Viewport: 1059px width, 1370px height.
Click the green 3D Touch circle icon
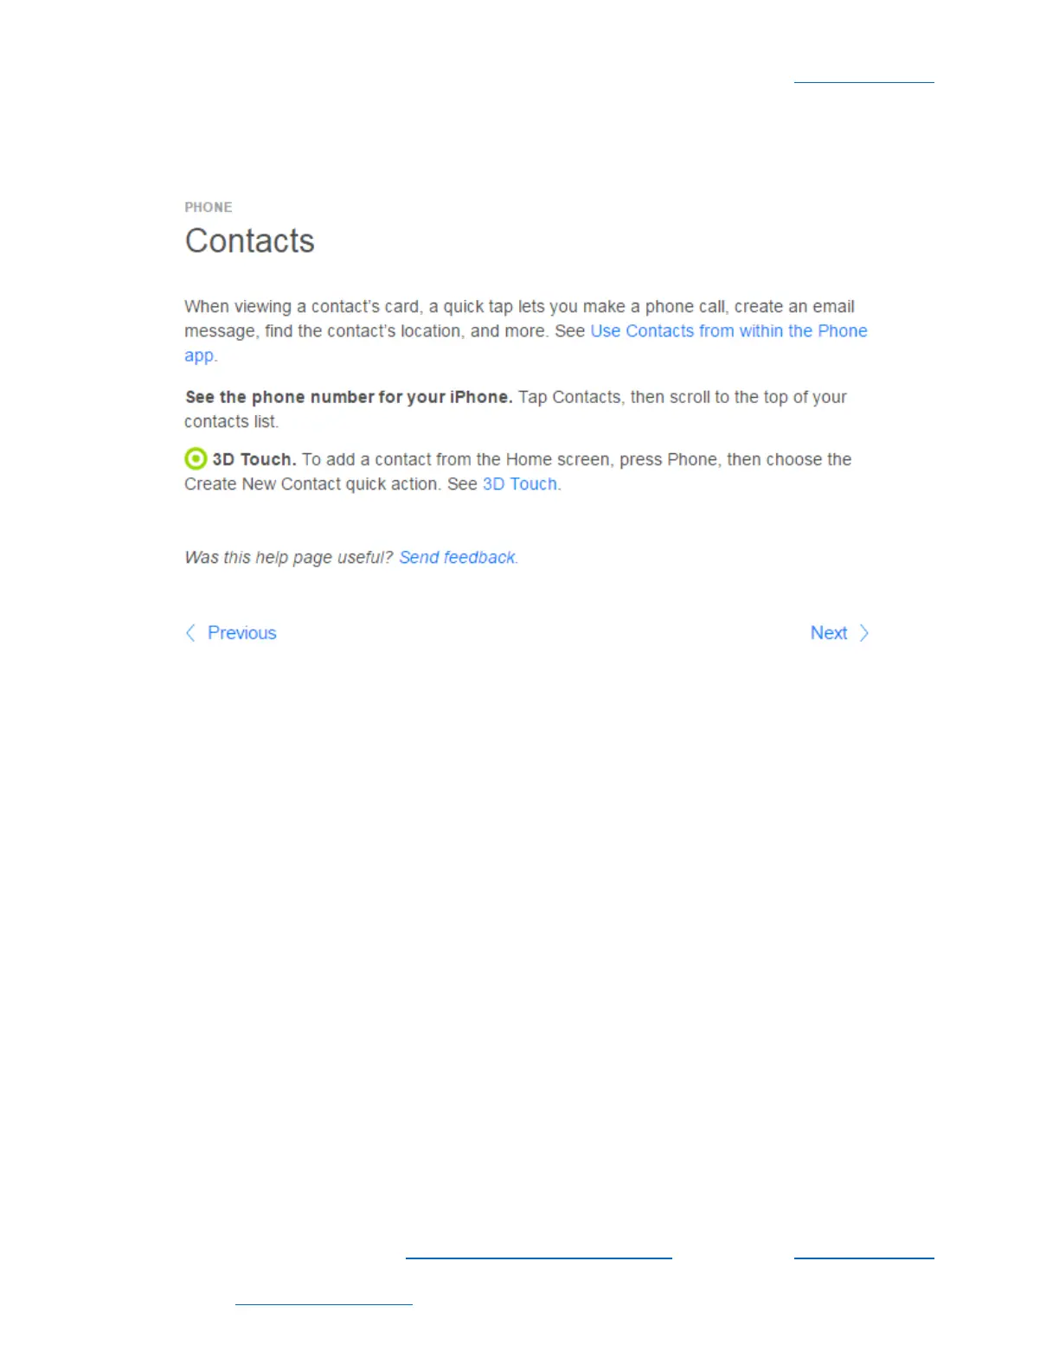tap(196, 458)
